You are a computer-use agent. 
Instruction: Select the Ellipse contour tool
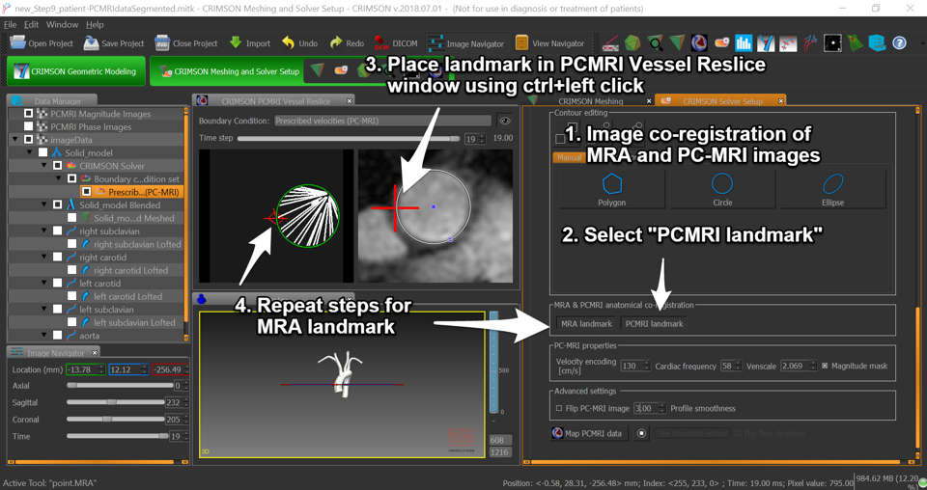[x=832, y=189]
